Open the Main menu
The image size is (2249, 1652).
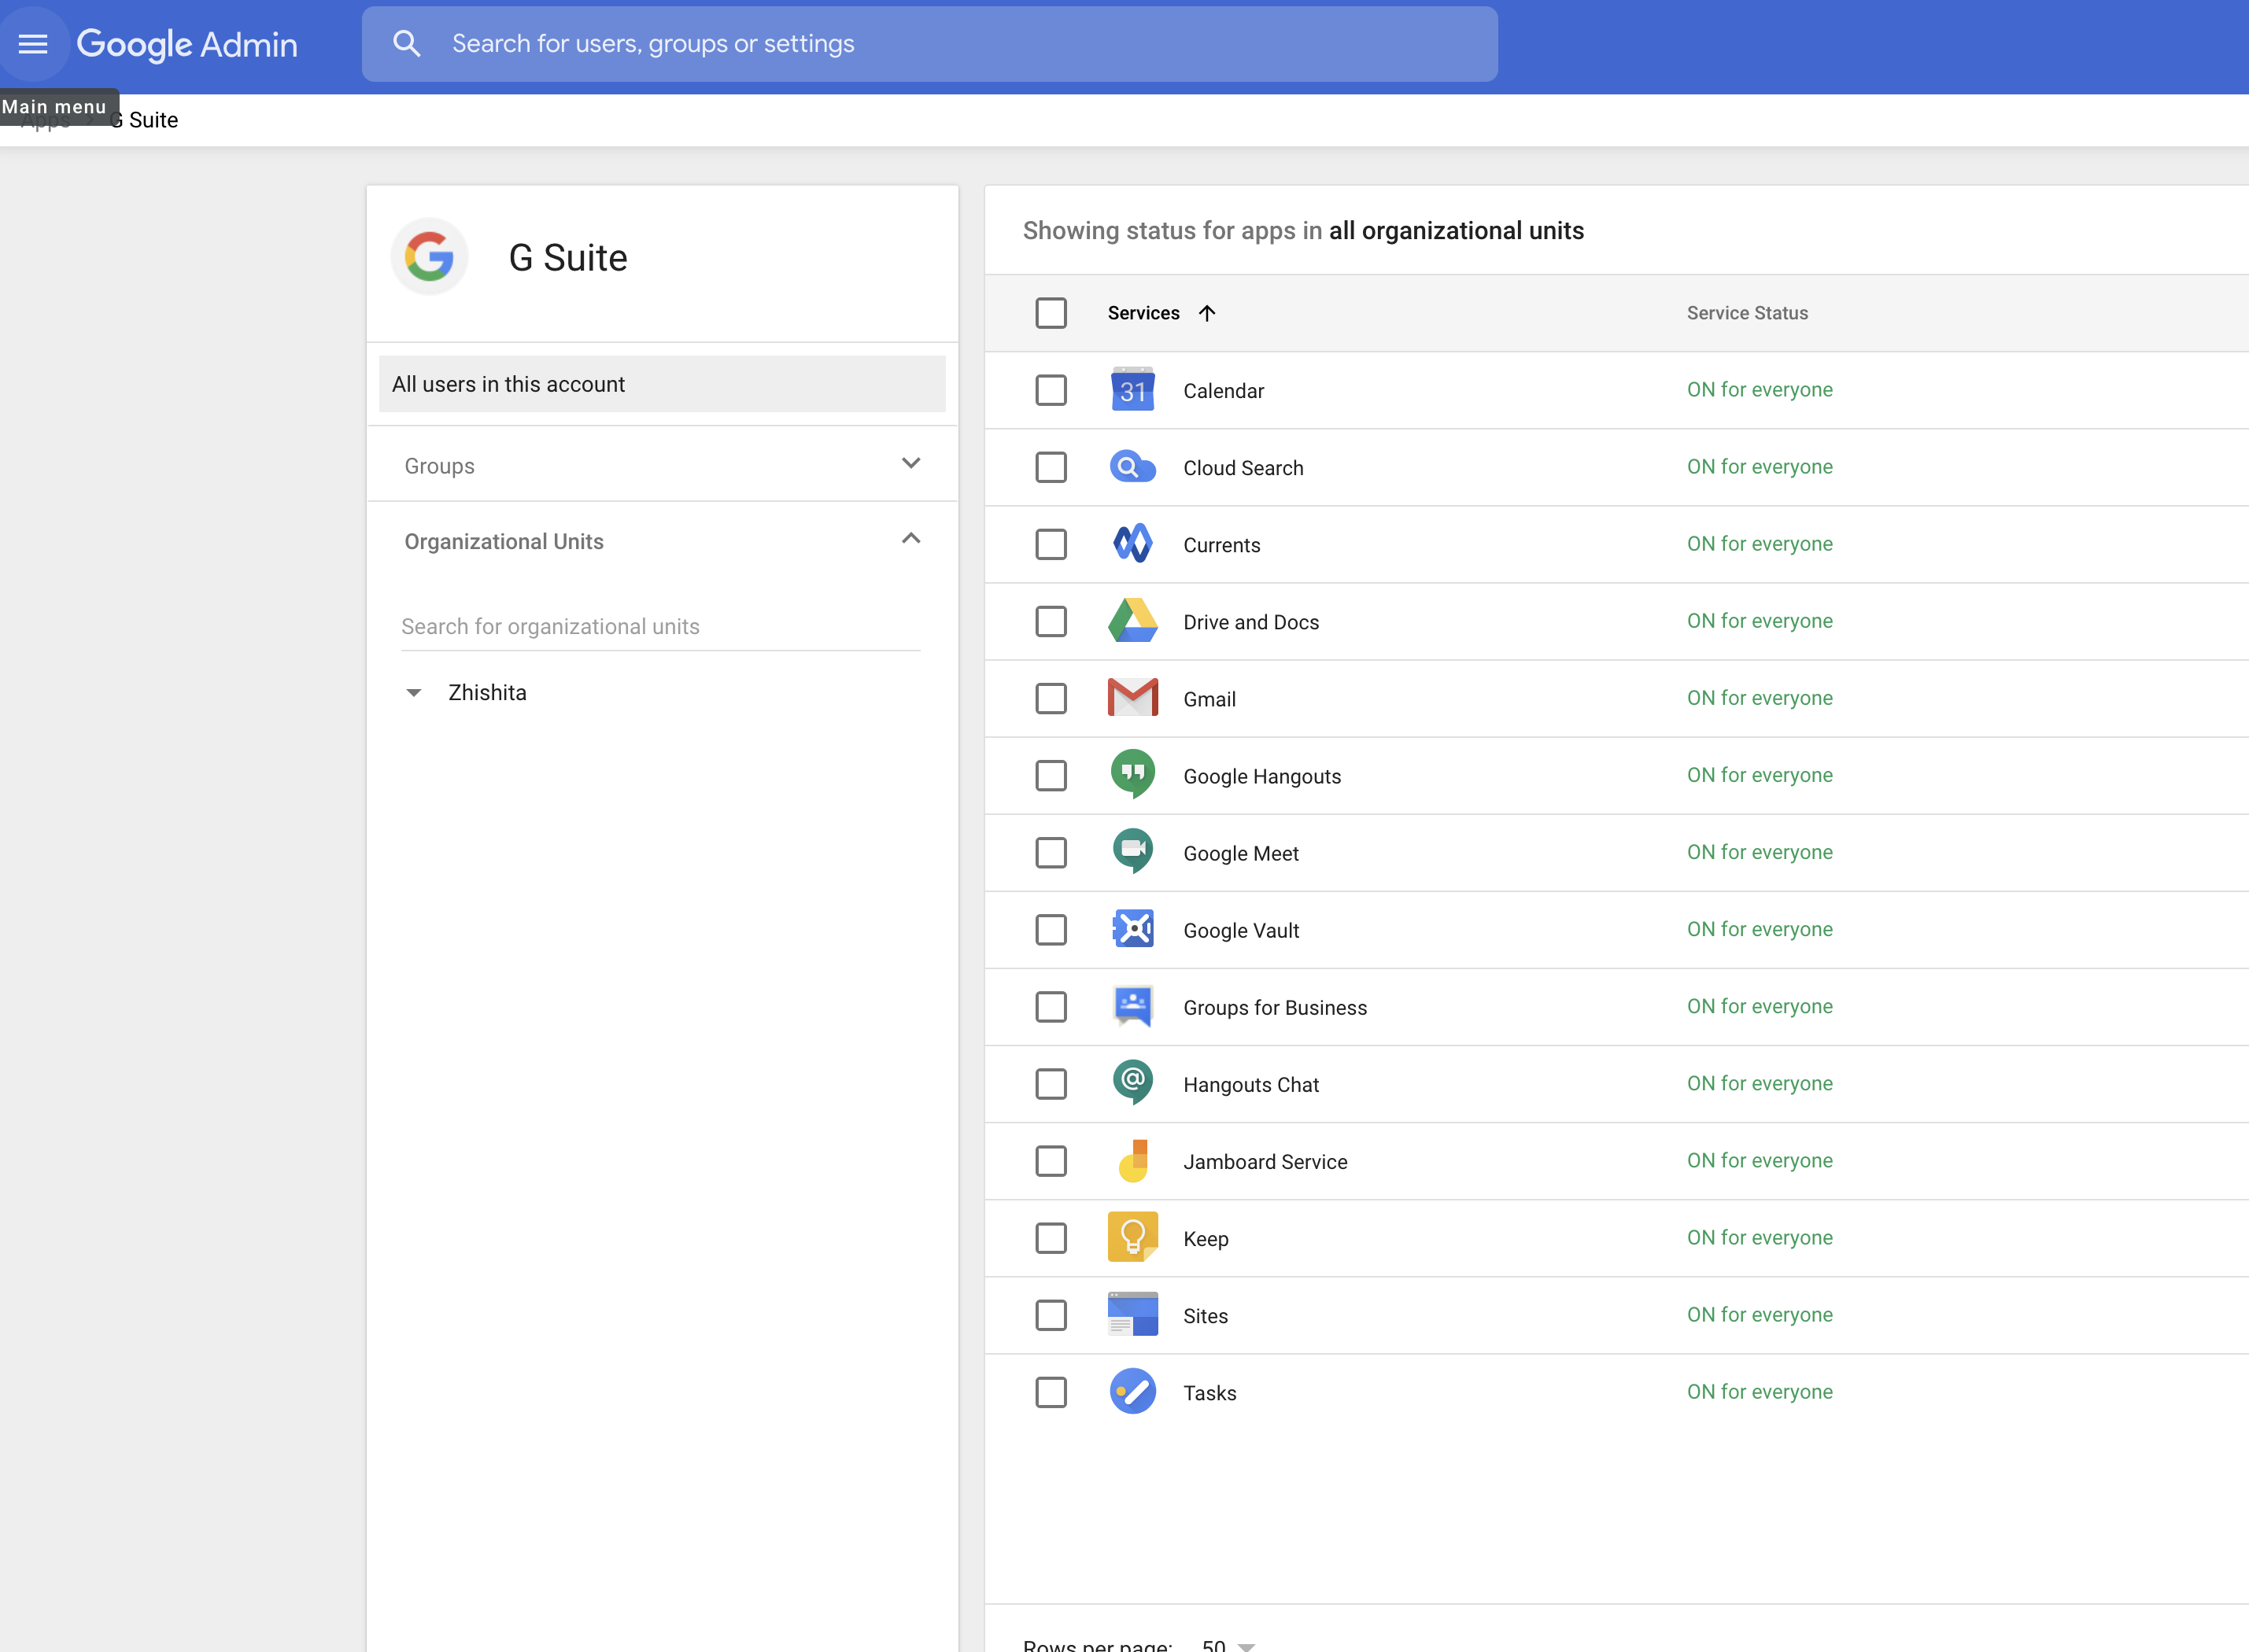tap(33, 43)
